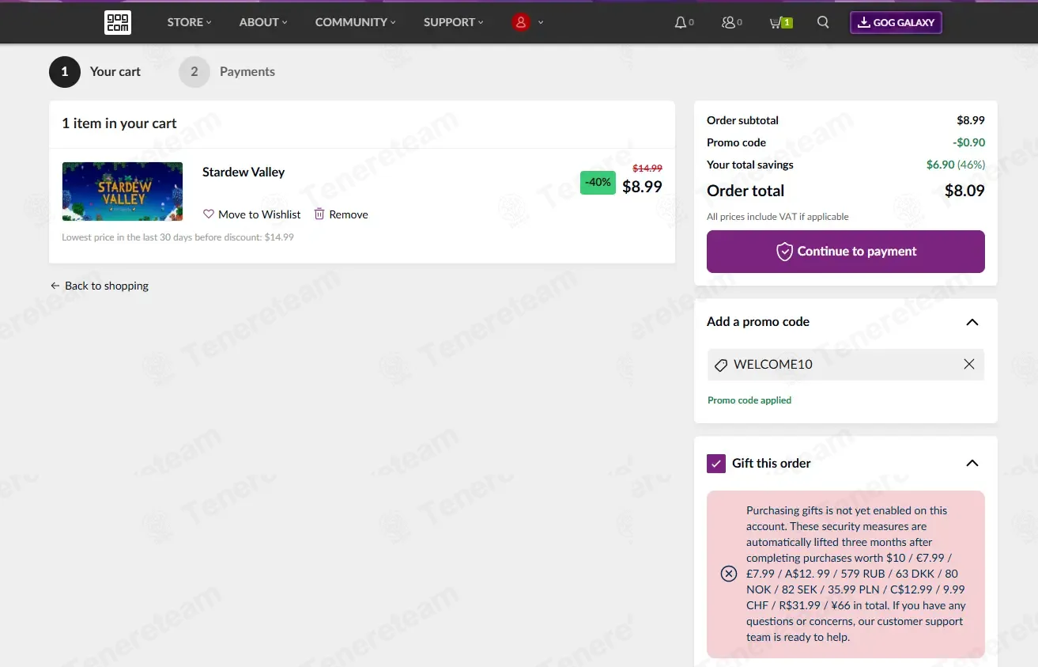
Task: Open the Stardew Valley title link
Action: point(243,172)
